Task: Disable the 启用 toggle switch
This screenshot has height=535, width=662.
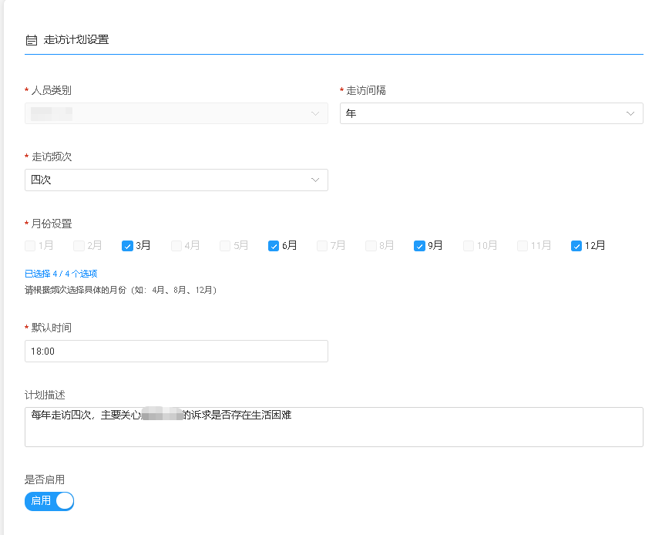Action: [49, 501]
